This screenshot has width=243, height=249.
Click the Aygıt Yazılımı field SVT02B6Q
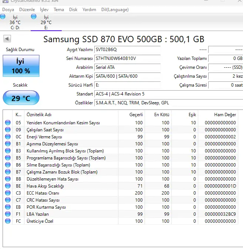[x=128, y=50]
